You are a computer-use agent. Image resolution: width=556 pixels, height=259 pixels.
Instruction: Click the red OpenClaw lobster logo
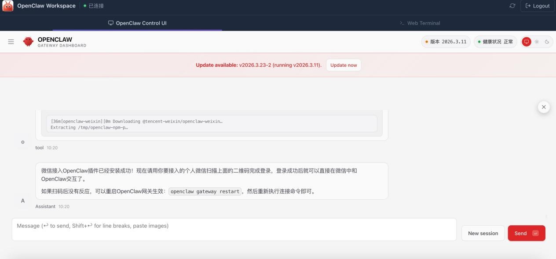[x=28, y=42]
